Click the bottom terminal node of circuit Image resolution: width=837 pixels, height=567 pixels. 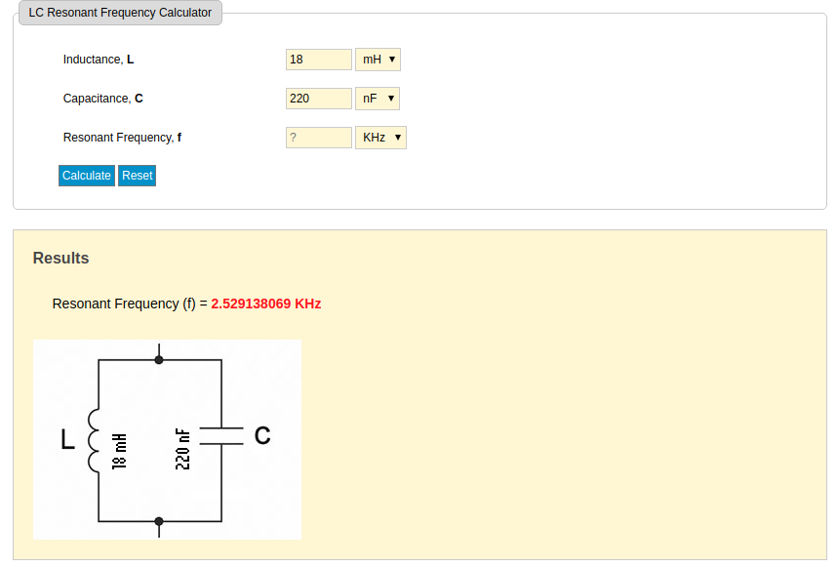coord(159,521)
